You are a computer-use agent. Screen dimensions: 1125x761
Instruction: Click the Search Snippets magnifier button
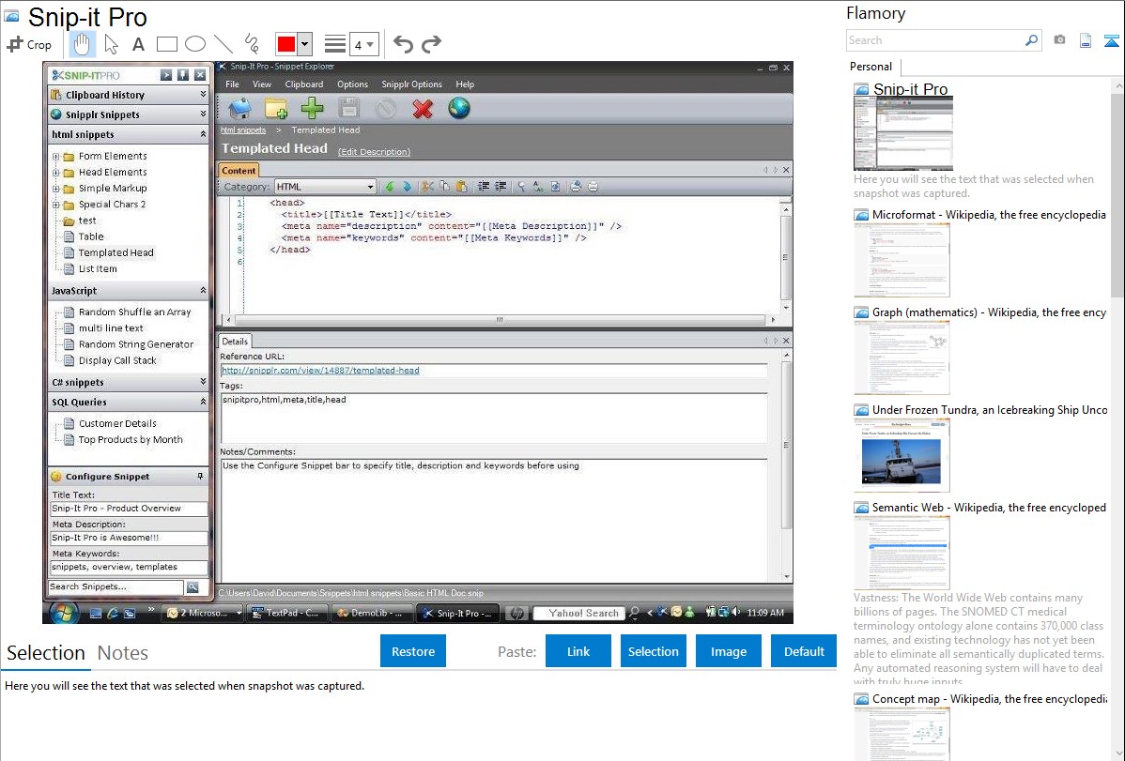point(193,586)
